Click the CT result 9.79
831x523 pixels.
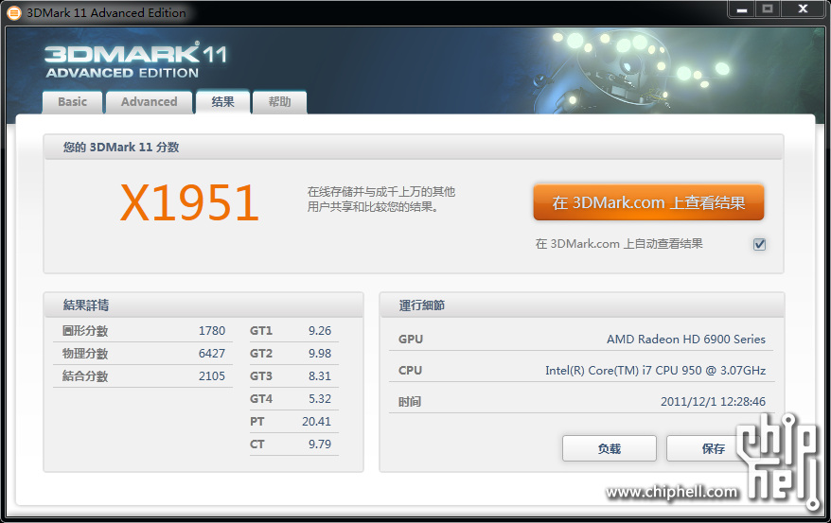pos(320,445)
